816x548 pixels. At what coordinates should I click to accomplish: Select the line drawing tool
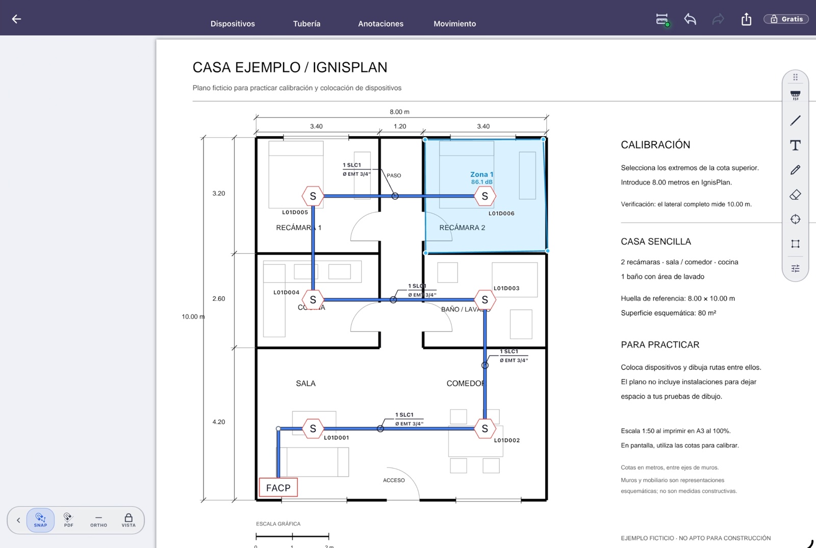795,120
